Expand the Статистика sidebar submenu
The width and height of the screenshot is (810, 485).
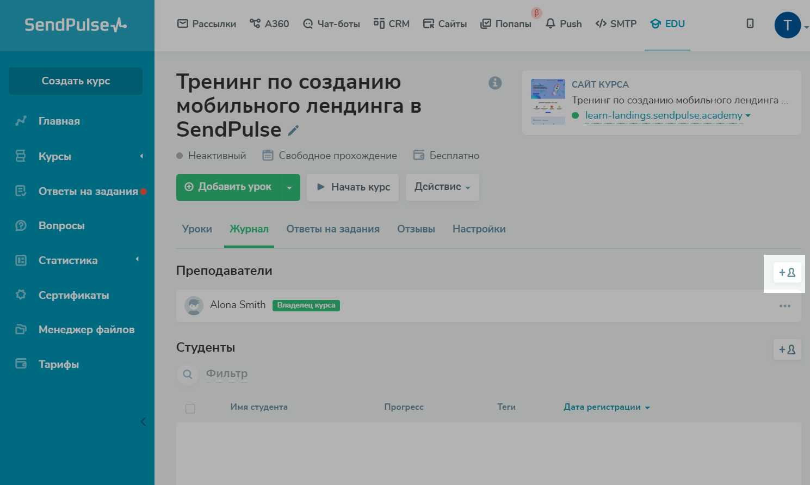pos(137,260)
